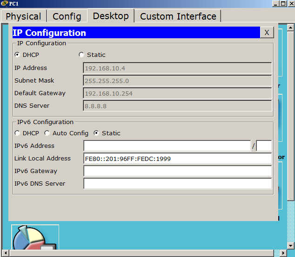Focus the empty IPv6 Address field
Viewport: 295px width, 257px height.
167,146
